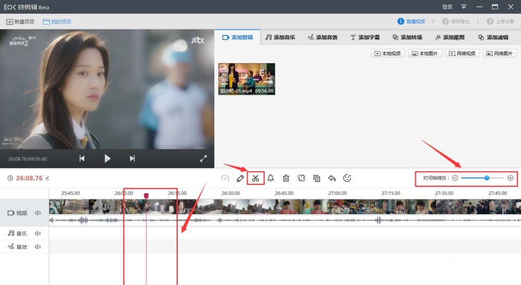Click the 25:45.00 ruler mark
The image size is (521, 285).
[70, 193]
